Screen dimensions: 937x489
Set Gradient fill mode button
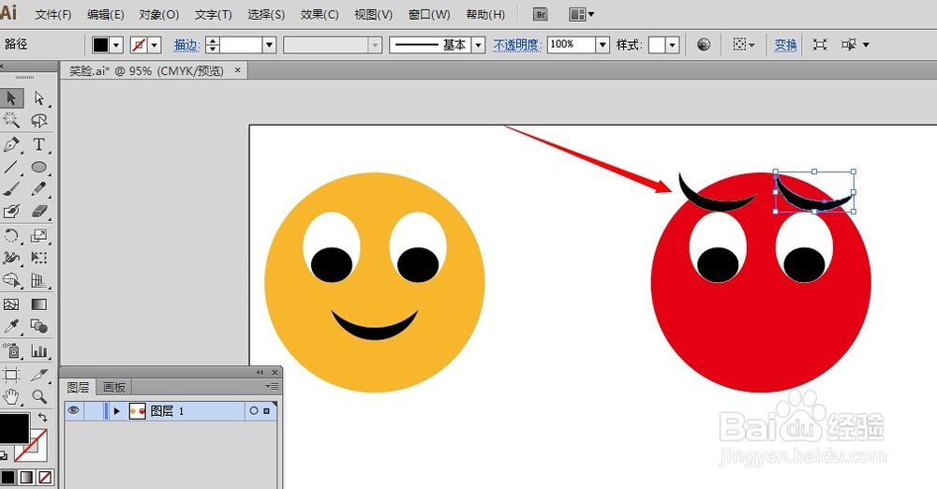tap(27, 477)
